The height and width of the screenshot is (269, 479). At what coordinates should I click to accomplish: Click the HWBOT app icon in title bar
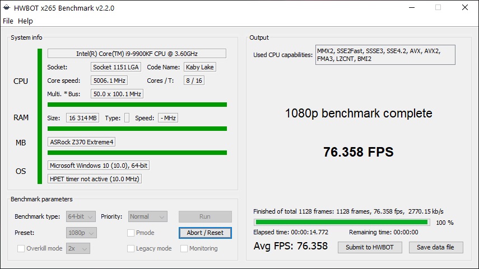pos(6,7)
